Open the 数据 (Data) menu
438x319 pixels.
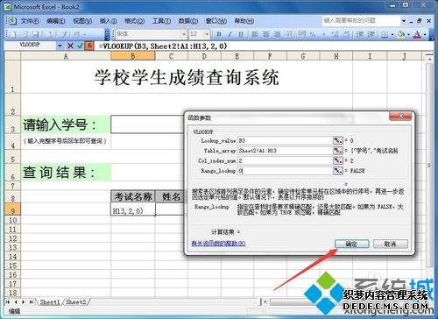[x=188, y=21]
